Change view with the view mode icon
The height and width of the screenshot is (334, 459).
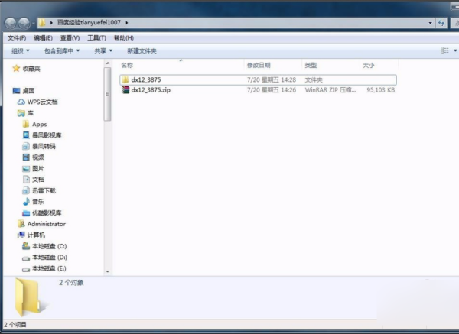[444, 50]
